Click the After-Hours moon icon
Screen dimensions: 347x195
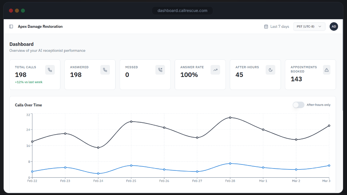coord(270,70)
